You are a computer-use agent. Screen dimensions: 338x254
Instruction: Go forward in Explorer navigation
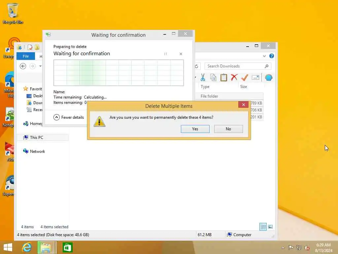pyautogui.click(x=32, y=66)
